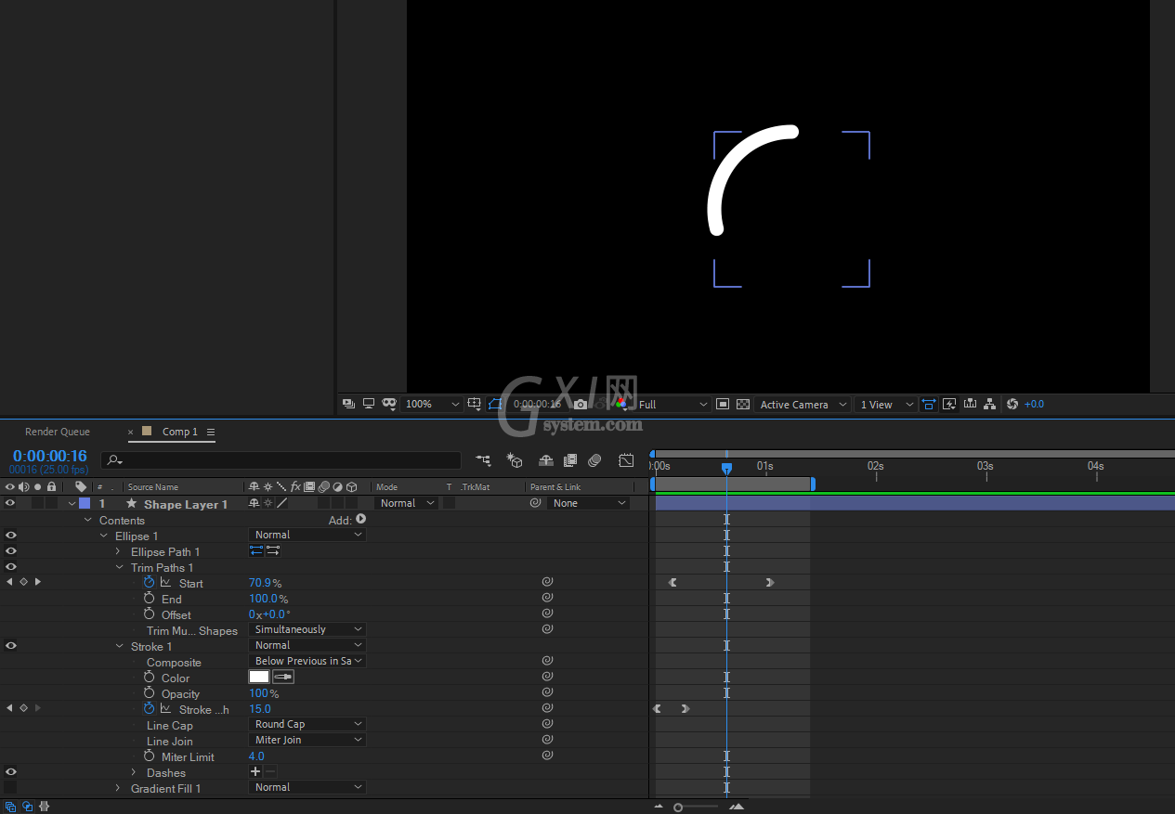Toggle Shape Layer 1 shy switch
The width and height of the screenshot is (1175, 814).
coord(254,503)
